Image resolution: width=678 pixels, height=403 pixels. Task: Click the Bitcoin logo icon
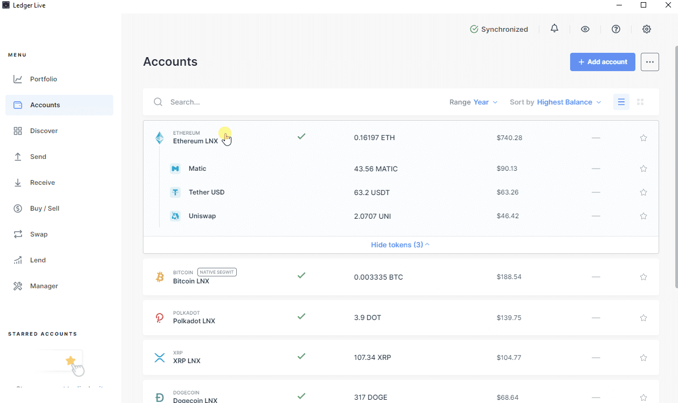(160, 277)
